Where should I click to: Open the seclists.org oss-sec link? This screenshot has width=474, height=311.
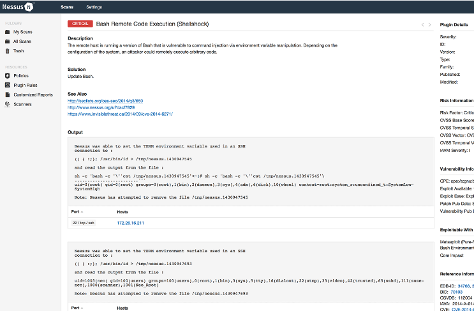click(x=105, y=101)
